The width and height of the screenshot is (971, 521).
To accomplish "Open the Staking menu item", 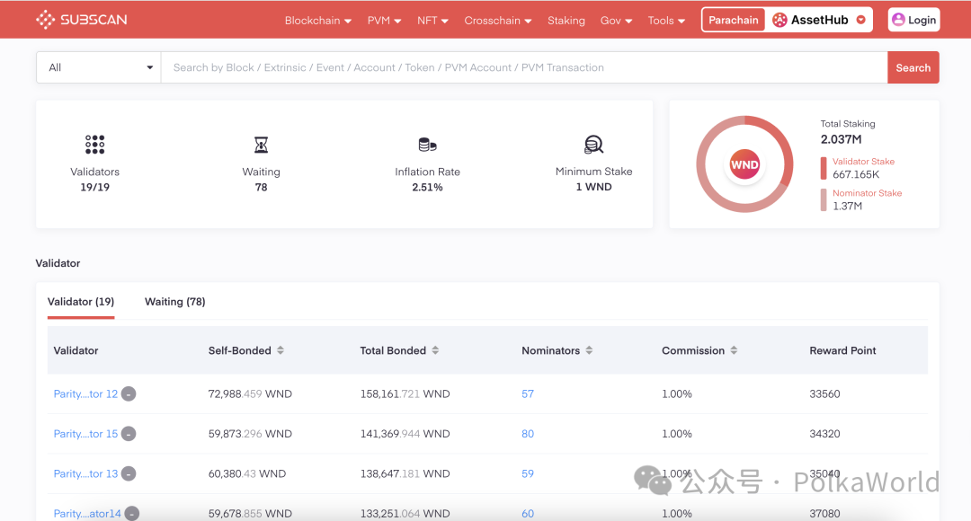I will coord(566,21).
